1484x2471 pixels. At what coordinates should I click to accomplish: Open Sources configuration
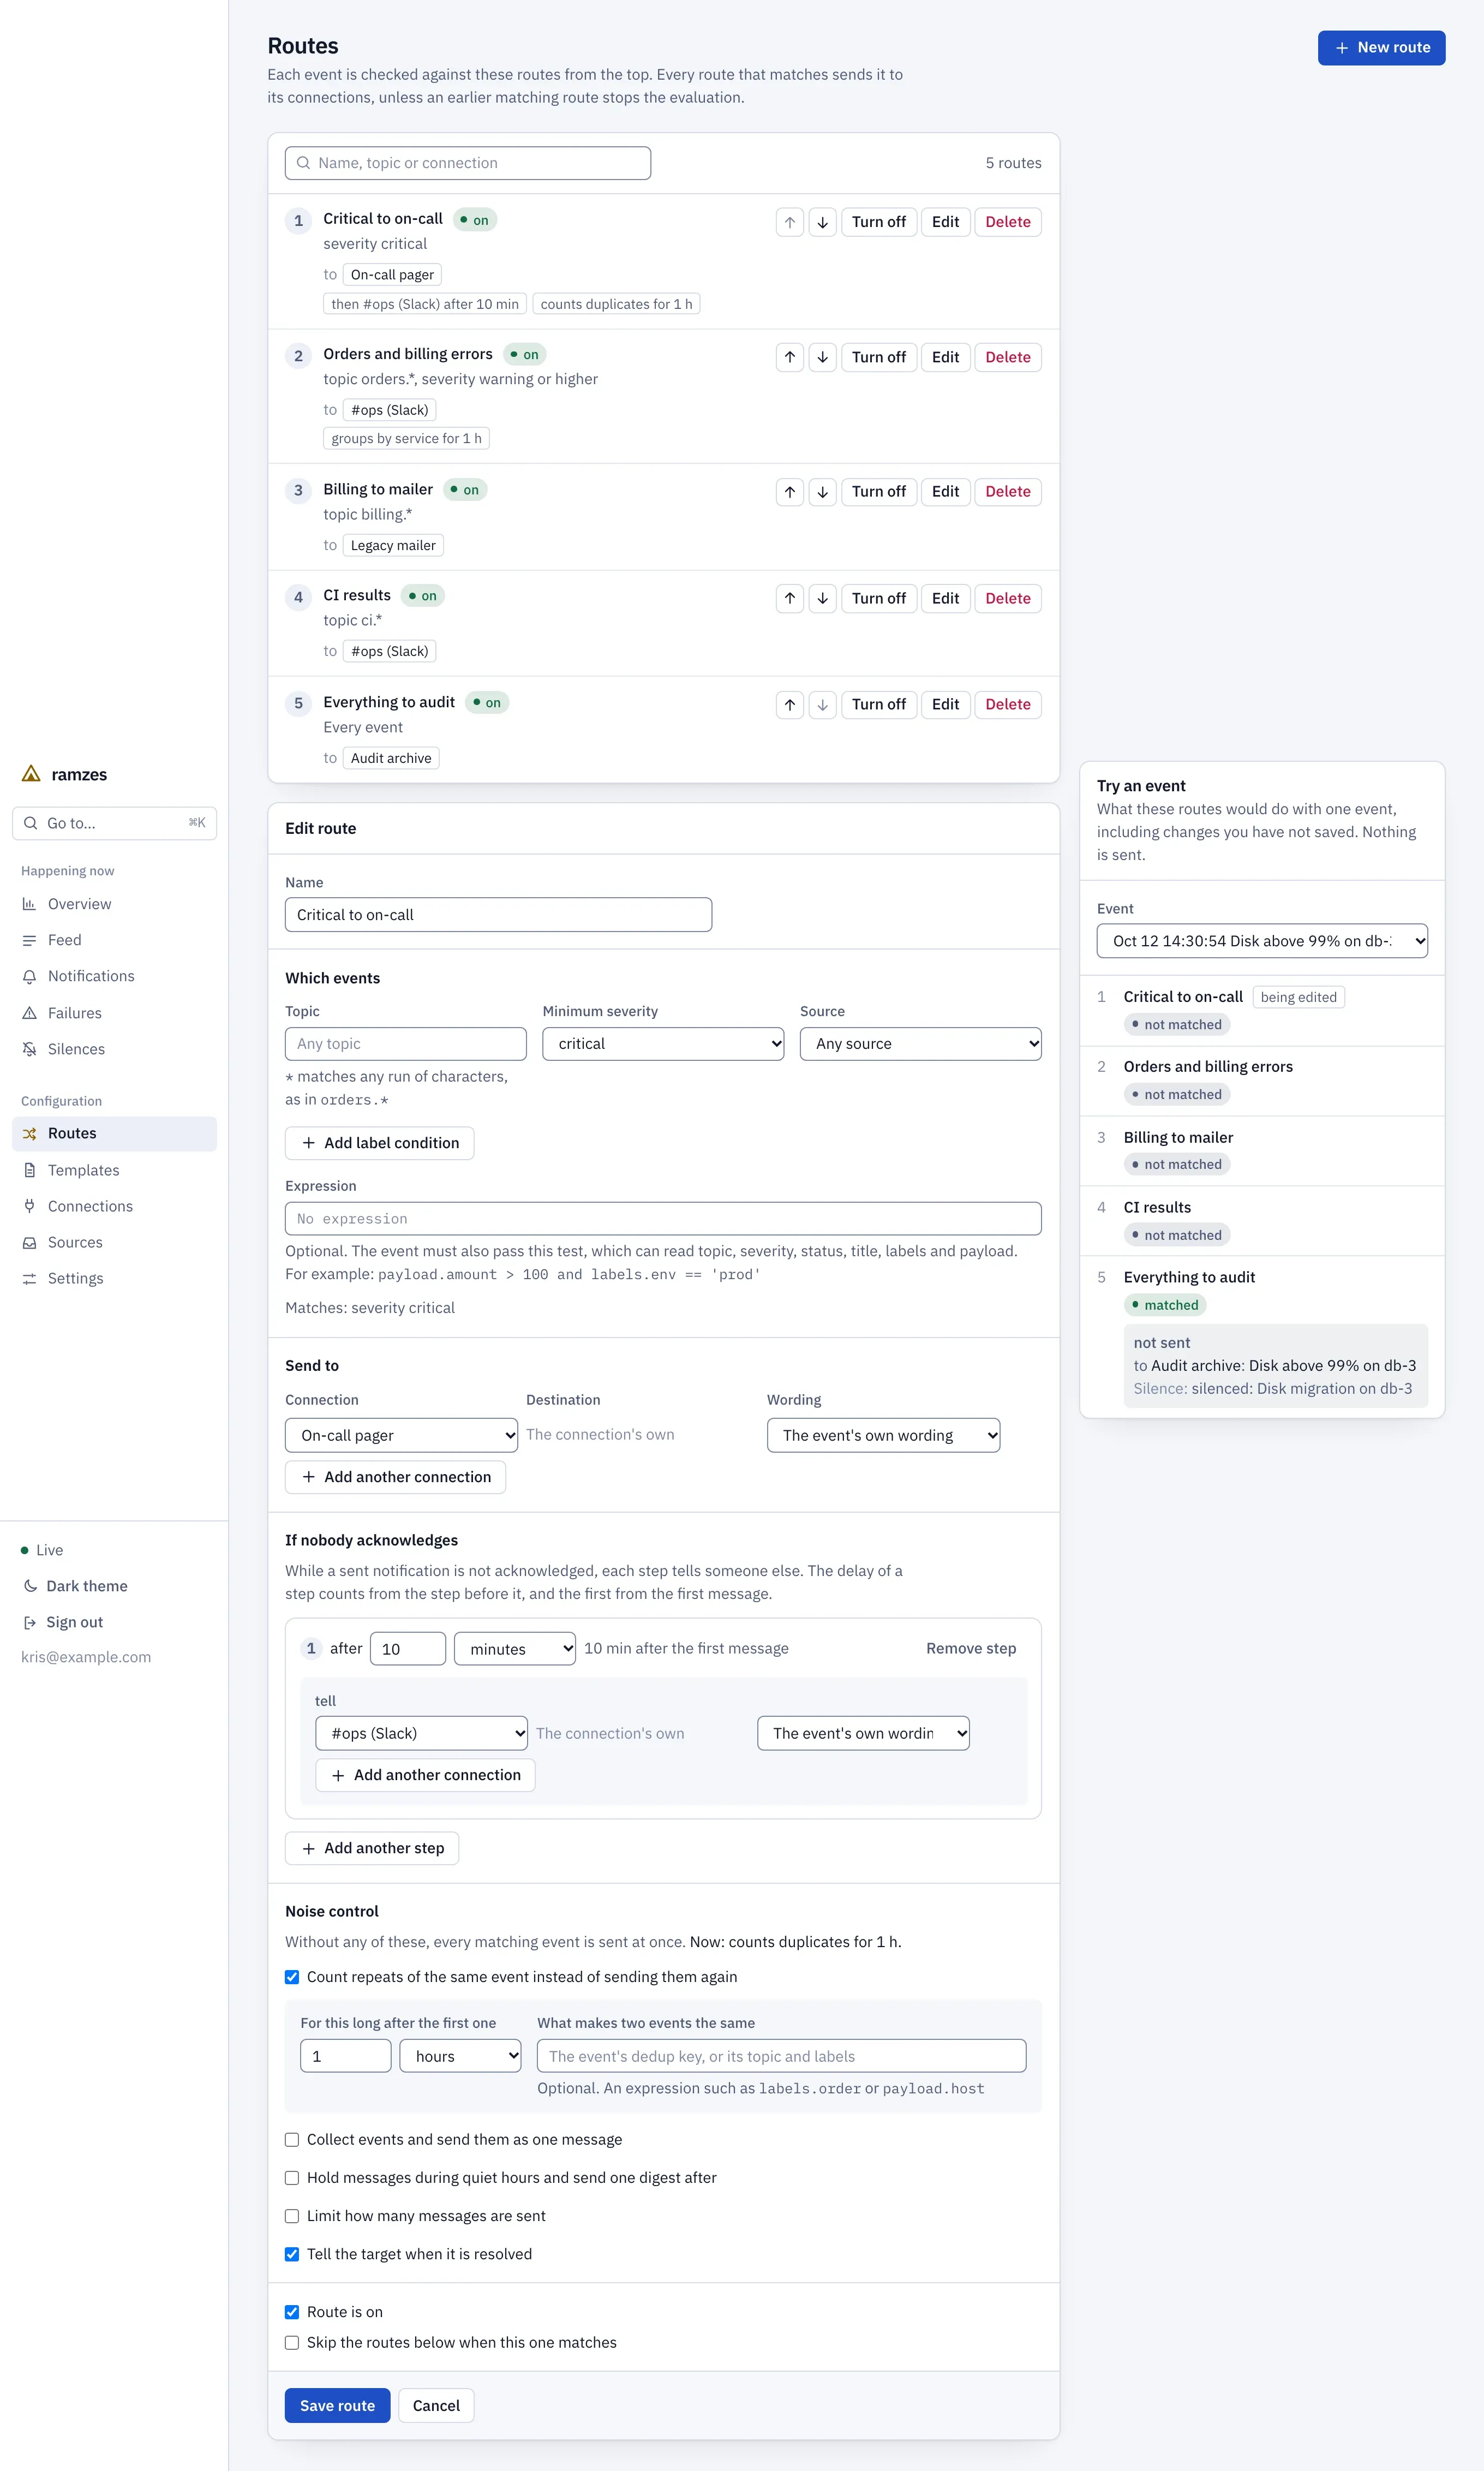tap(114, 1242)
